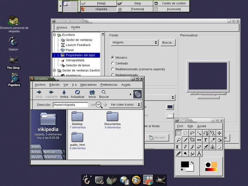Viewport: 248px width, 186px height.
Task: Select the Eraser tool in GIMP
Action: (199, 147)
